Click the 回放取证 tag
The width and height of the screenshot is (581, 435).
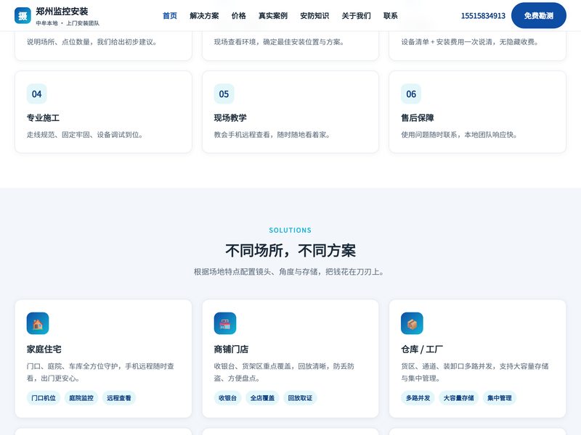click(x=300, y=398)
